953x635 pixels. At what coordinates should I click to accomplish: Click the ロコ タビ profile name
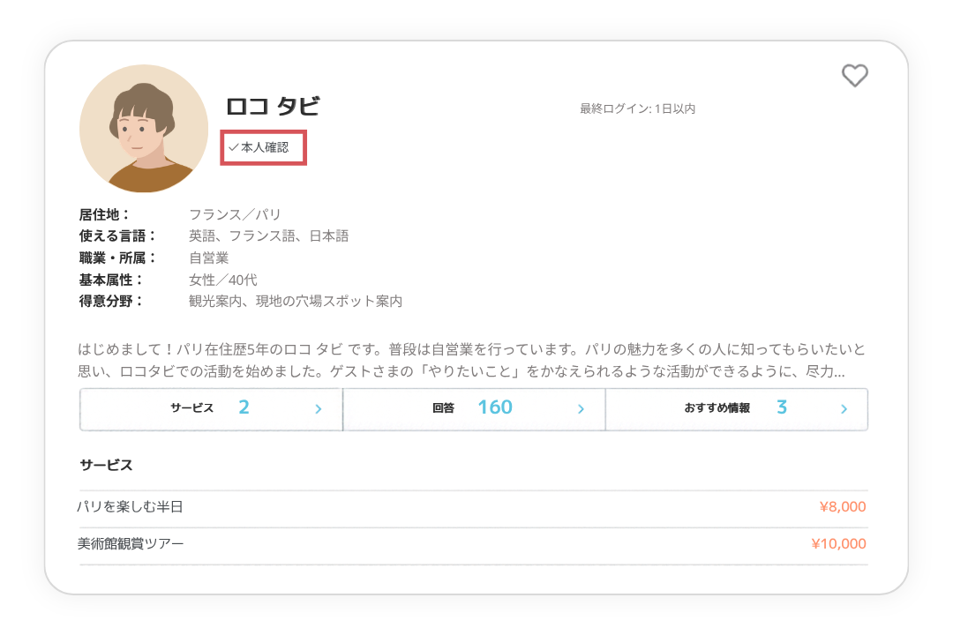(273, 107)
